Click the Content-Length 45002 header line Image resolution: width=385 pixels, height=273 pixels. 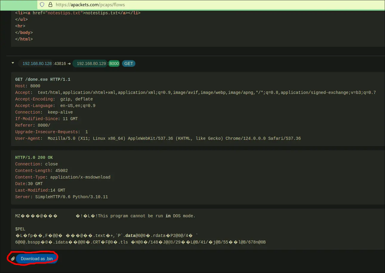[x=41, y=170]
